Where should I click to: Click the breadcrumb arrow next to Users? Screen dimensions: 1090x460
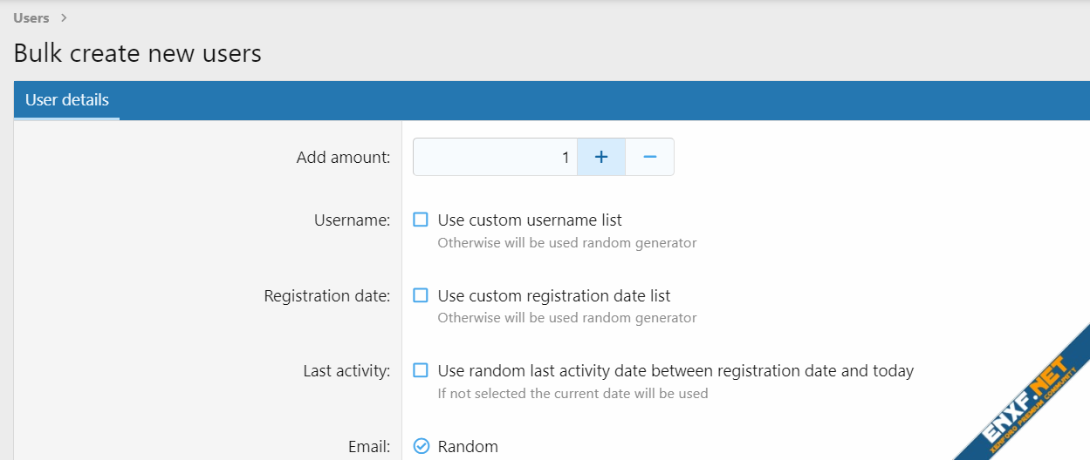pyautogui.click(x=64, y=17)
